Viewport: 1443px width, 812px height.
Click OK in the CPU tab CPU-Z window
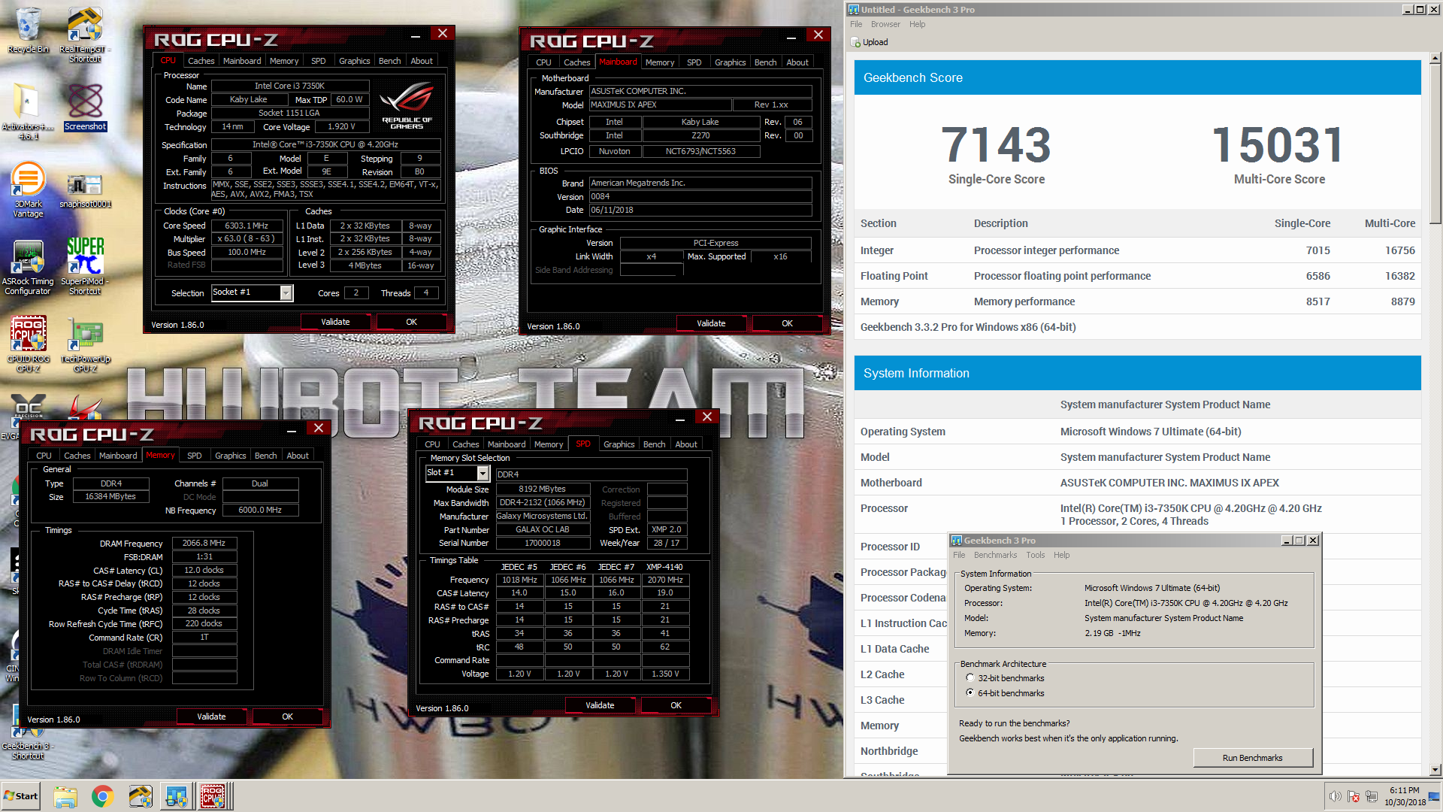pos(411,322)
